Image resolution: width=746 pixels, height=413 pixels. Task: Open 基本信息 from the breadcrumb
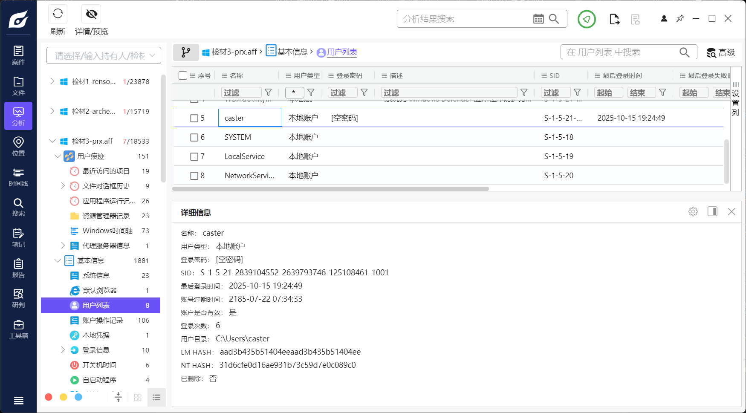coord(293,52)
